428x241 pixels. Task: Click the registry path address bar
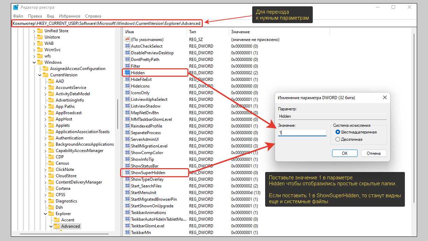[x=107, y=23]
